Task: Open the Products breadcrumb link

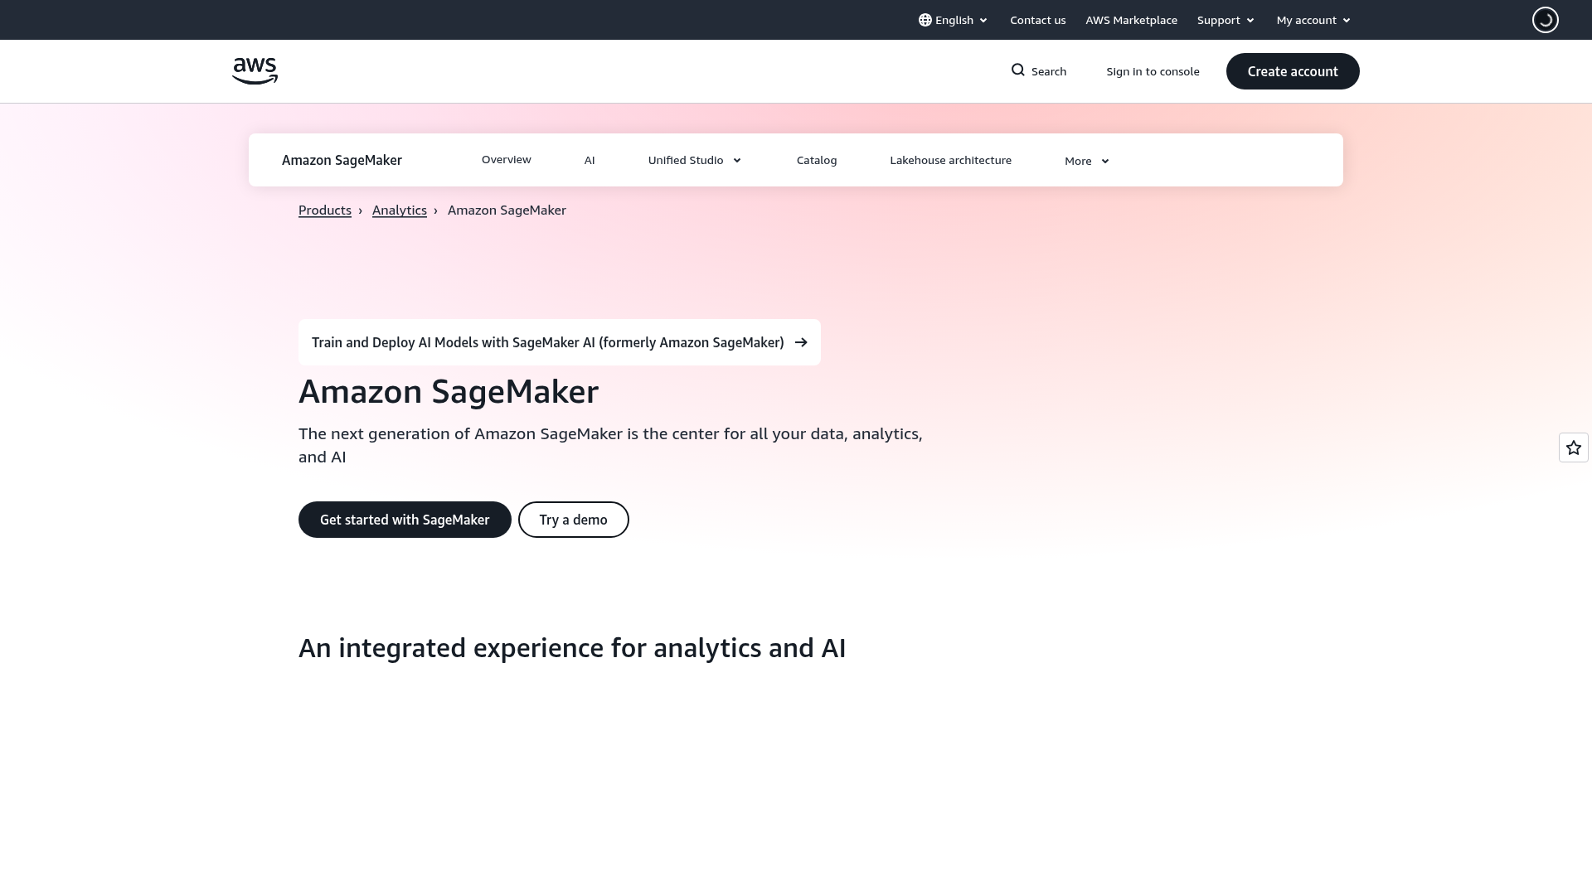Action: click(x=324, y=210)
